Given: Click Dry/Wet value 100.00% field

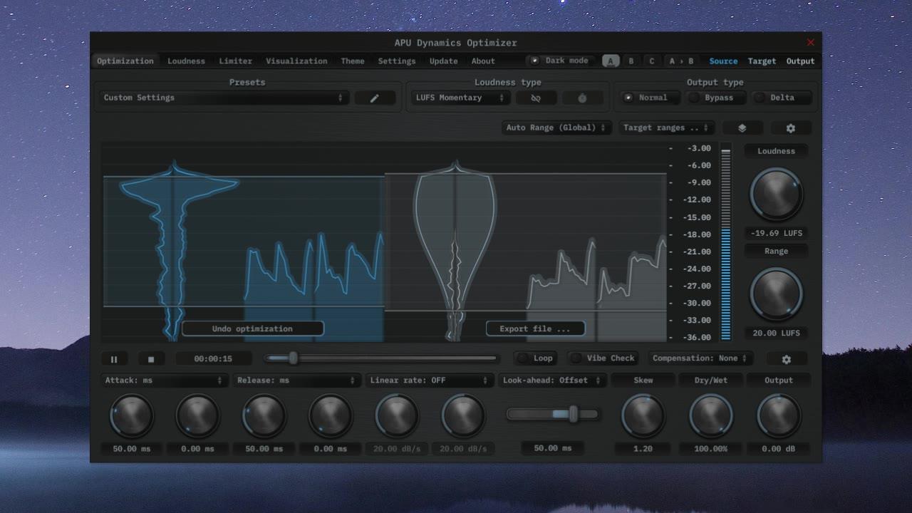Looking at the screenshot, I should click(711, 449).
